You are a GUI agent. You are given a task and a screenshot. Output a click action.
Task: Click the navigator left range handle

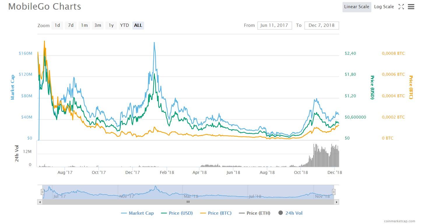[42, 192]
